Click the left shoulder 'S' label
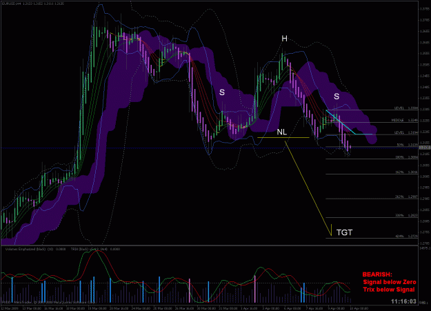431x311 pixels. (x=222, y=92)
